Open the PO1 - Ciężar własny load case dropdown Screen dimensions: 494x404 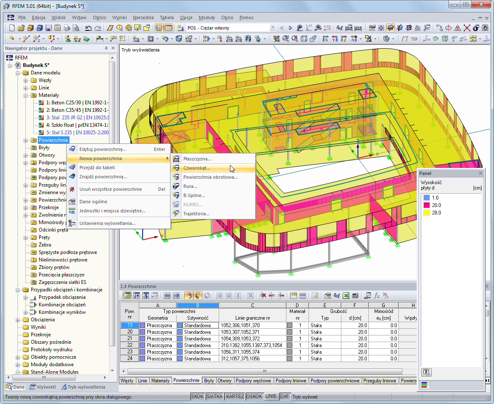click(273, 28)
